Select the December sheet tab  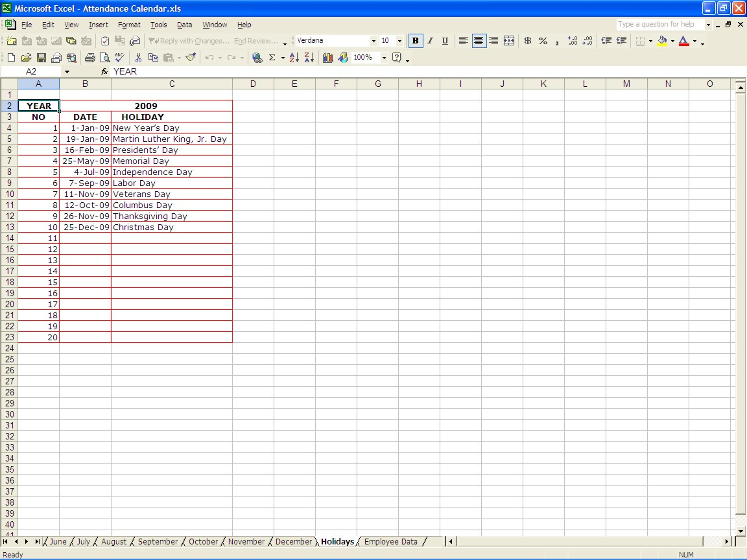coord(293,541)
